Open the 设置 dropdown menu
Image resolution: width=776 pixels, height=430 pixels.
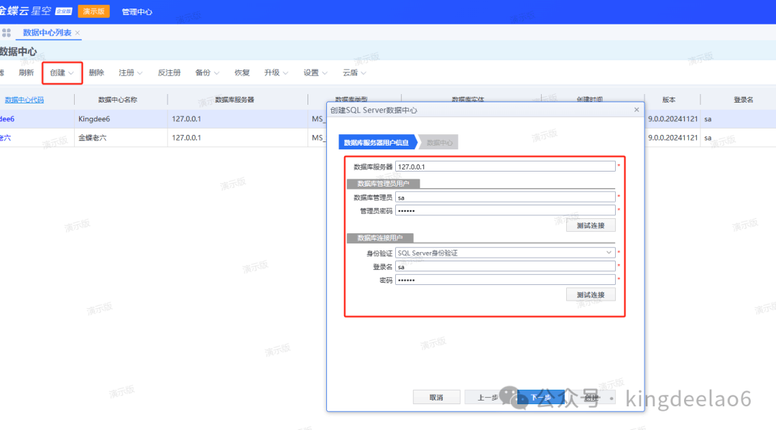coord(315,73)
